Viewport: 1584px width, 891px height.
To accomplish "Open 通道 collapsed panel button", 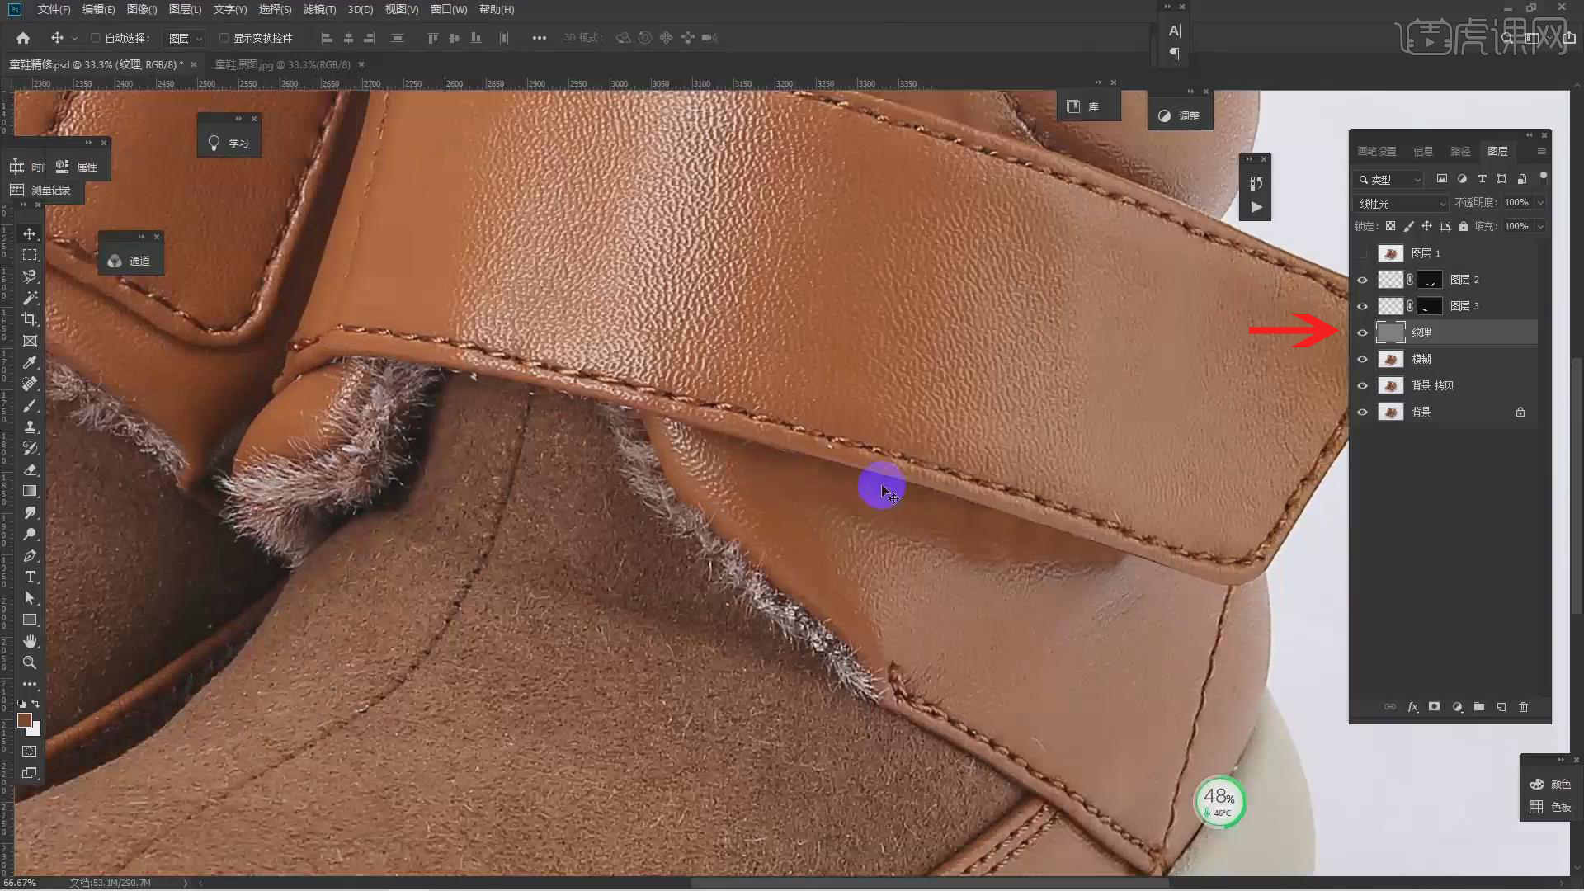I will tap(130, 261).
